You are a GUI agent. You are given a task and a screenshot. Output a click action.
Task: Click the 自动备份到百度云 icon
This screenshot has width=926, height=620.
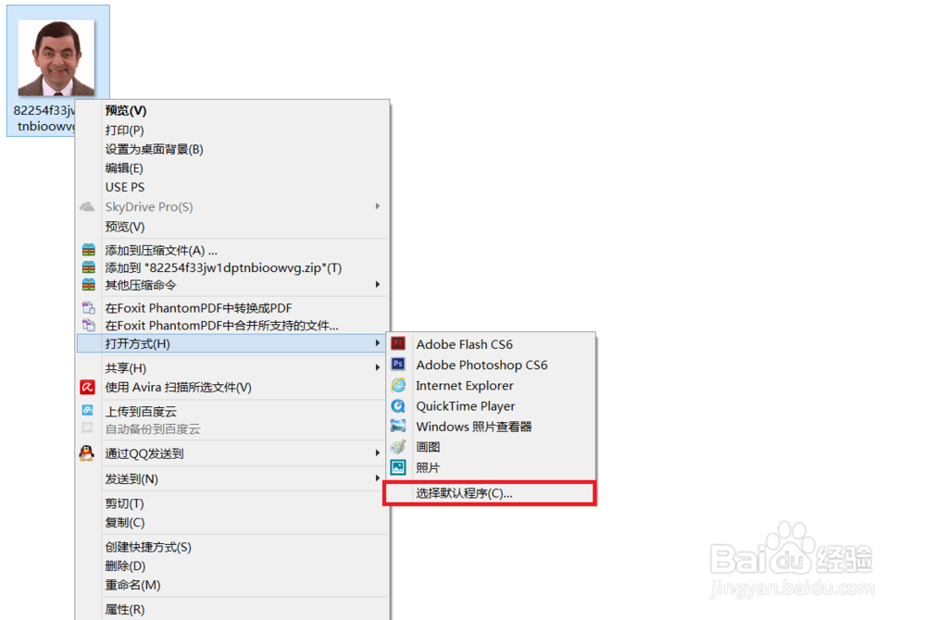coord(87,428)
